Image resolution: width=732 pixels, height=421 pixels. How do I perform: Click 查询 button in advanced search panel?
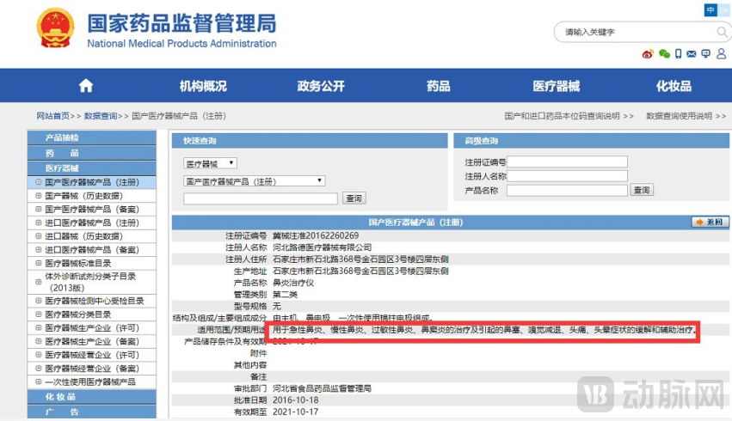(641, 190)
